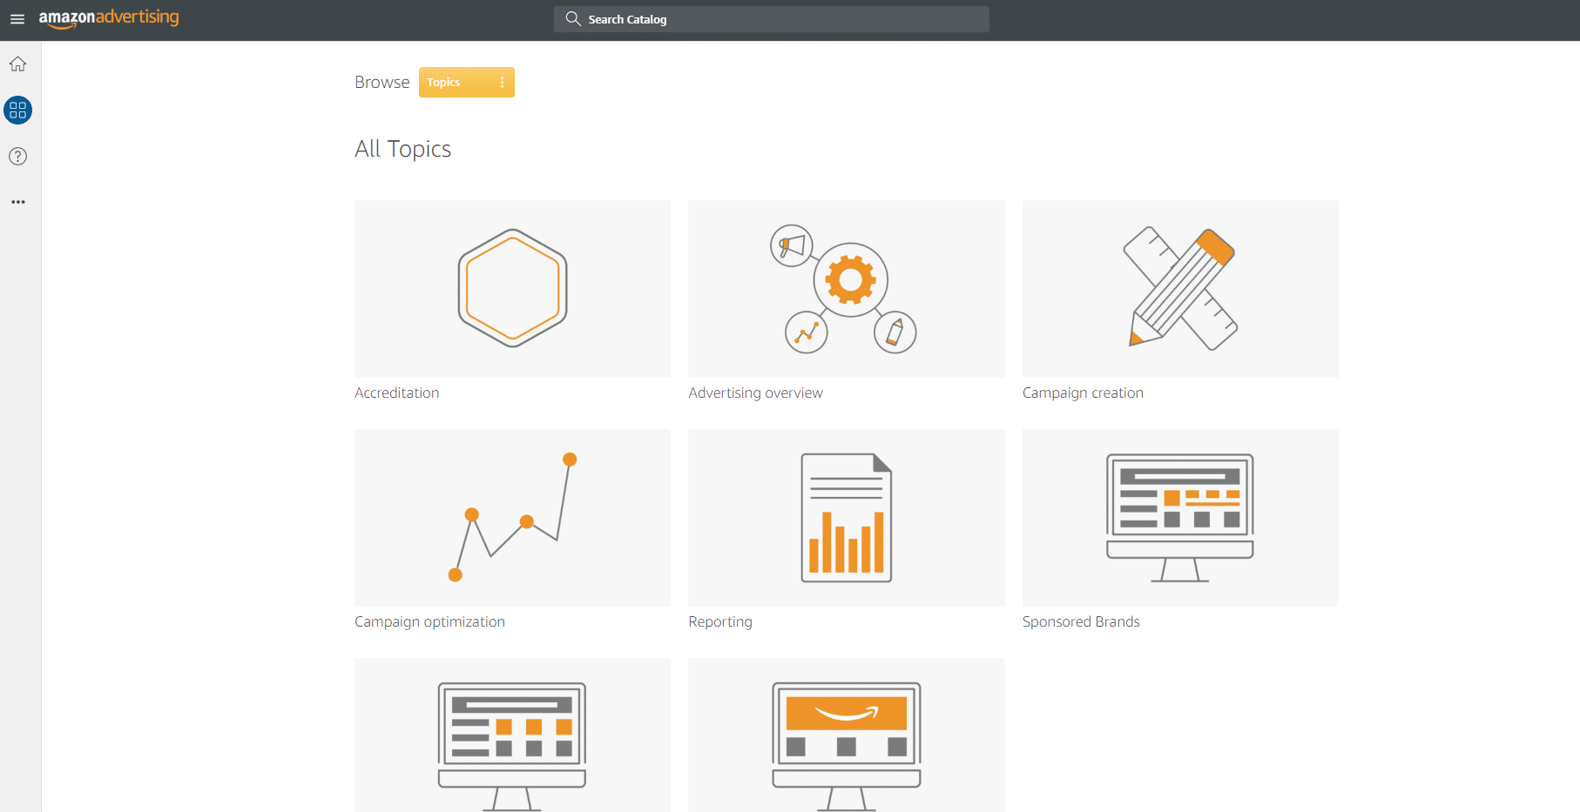Click the Campaign optimization text link

tap(429, 622)
